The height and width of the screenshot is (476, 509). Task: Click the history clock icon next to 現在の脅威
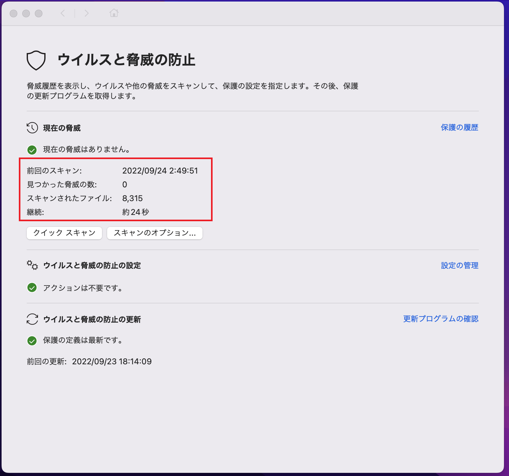tap(32, 128)
